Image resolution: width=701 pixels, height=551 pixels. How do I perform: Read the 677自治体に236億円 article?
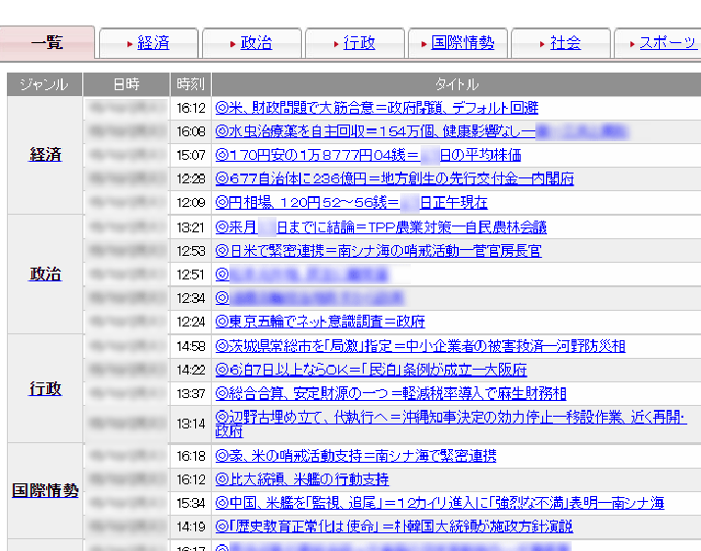pyautogui.click(x=394, y=178)
